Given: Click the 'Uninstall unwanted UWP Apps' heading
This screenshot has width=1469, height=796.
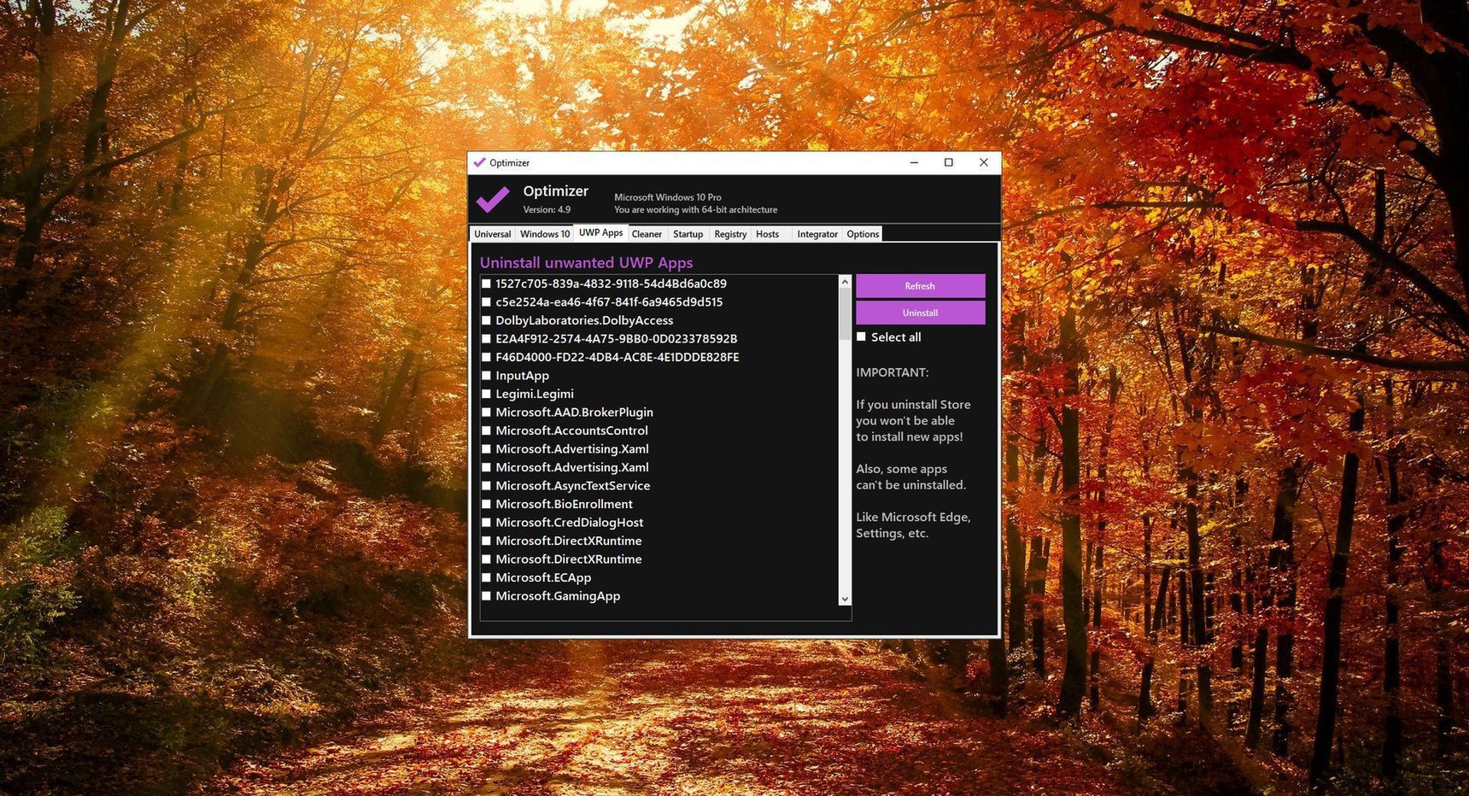Looking at the screenshot, I should [586, 263].
